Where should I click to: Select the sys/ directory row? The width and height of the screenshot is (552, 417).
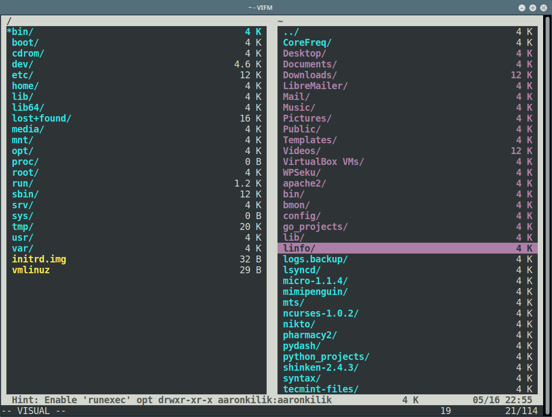[x=136, y=216]
